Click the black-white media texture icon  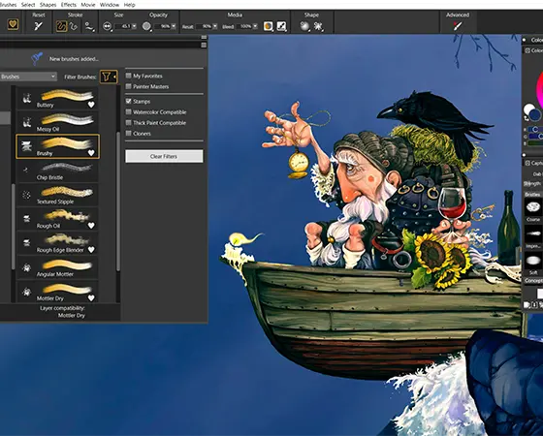tap(281, 26)
